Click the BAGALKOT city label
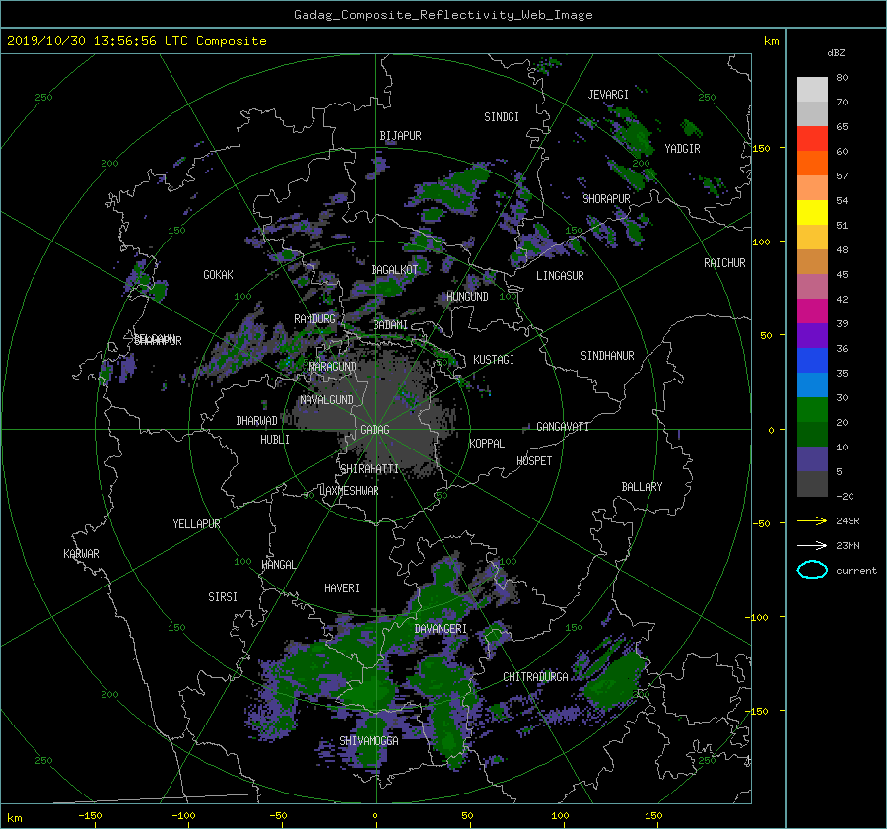 tap(394, 270)
